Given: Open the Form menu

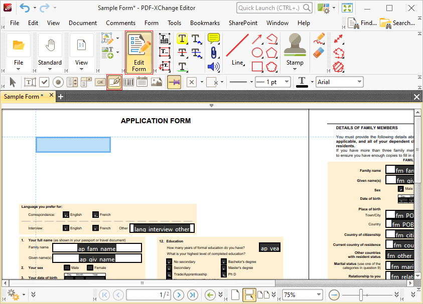Looking at the screenshot, I should pos(152,23).
